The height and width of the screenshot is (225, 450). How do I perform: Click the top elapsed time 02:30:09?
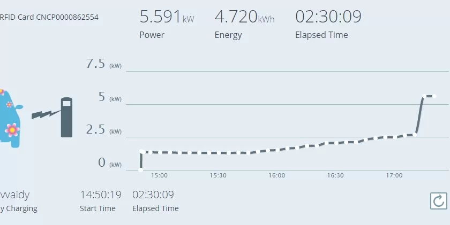[x=328, y=17]
